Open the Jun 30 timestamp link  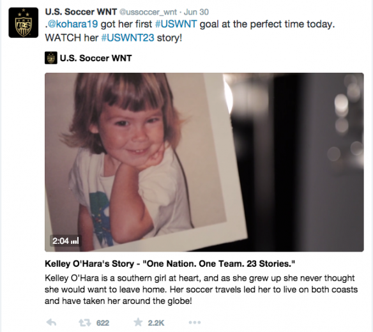click(196, 12)
